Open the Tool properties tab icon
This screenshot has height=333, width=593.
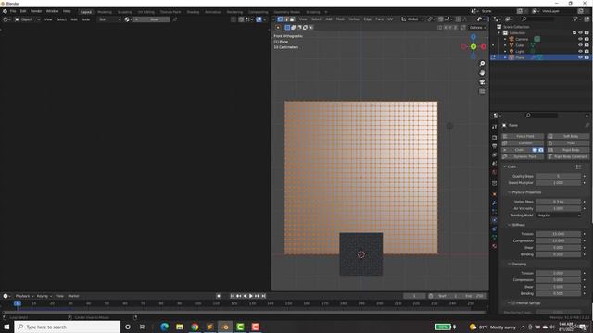click(494, 127)
